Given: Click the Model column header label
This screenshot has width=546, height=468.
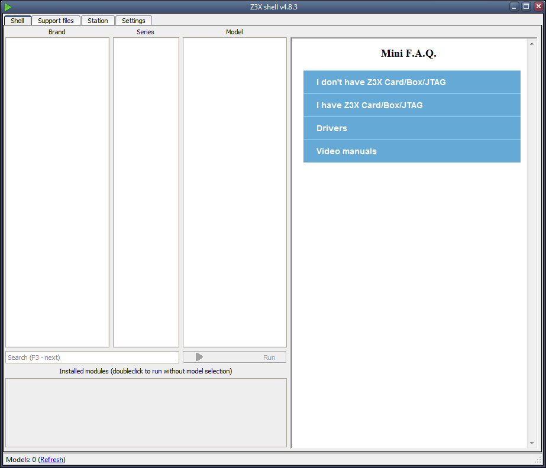Looking at the screenshot, I should point(234,32).
